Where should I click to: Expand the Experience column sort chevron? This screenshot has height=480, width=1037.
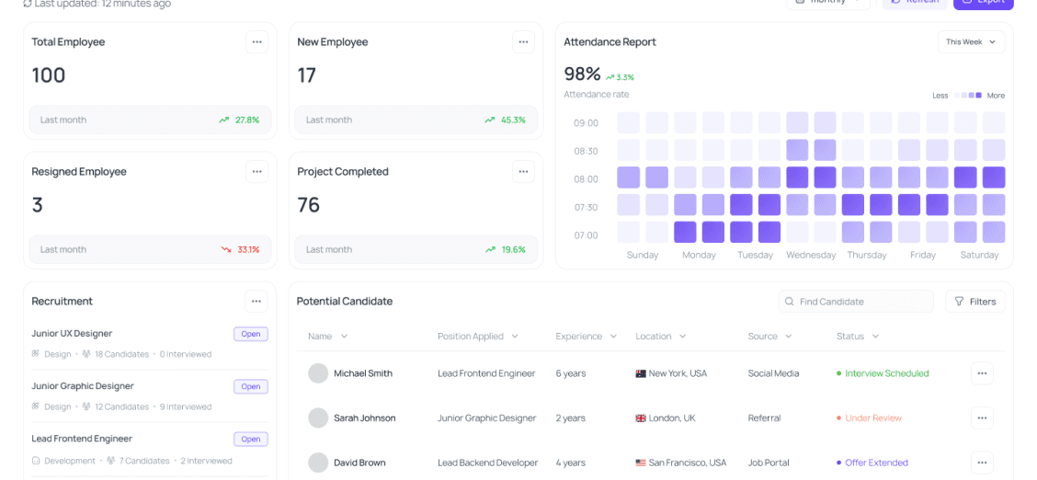(613, 337)
